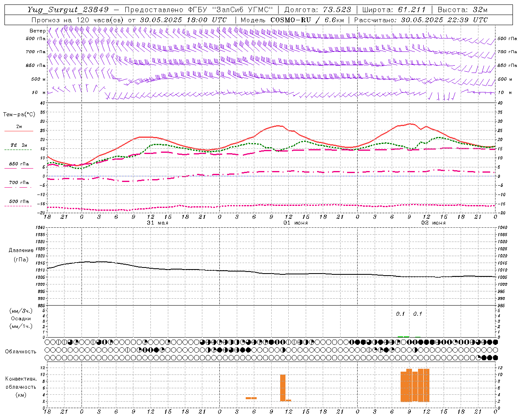Click the Облачность cloud cover label
This screenshot has width=519, height=415.
(21, 351)
